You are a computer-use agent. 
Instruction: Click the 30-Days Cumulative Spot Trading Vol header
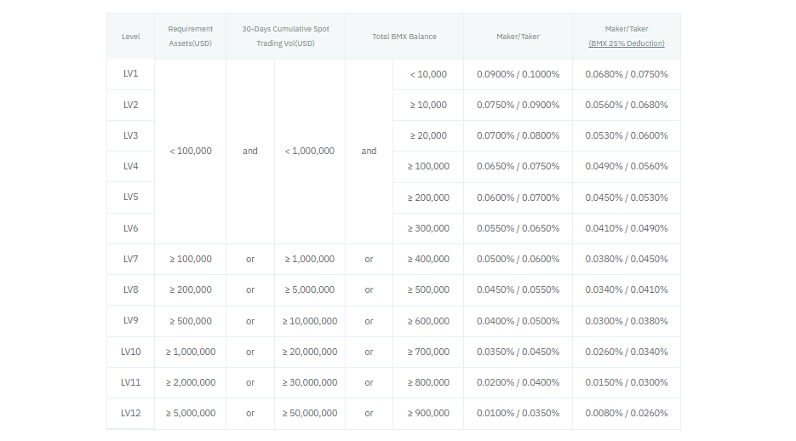click(285, 36)
